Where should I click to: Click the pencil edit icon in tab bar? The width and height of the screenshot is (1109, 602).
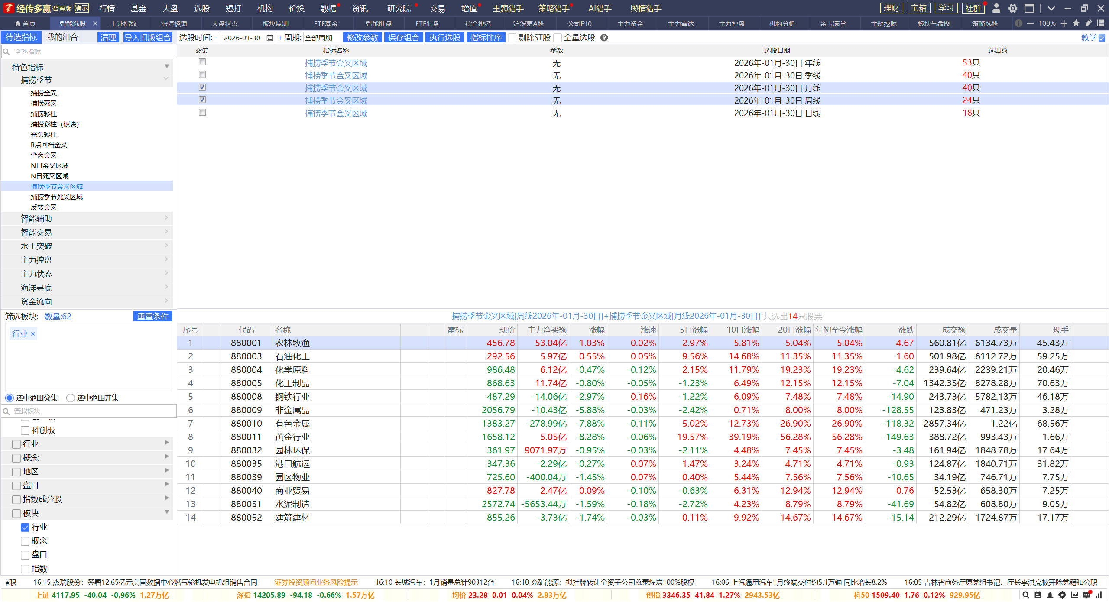tap(1088, 23)
